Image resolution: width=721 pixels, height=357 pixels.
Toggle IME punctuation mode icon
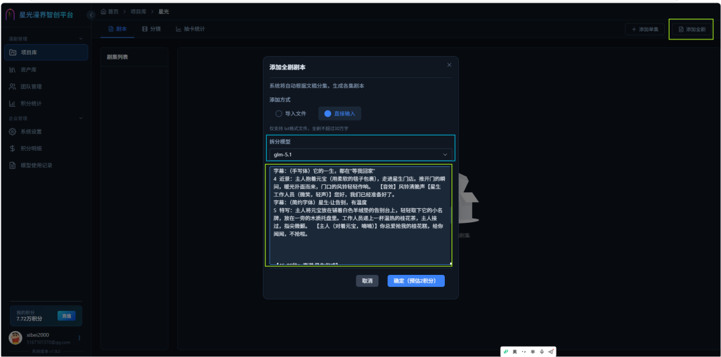click(524, 352)
